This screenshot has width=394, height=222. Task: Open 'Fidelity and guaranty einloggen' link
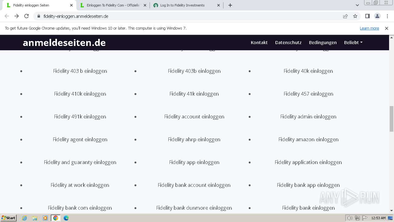point(80,162)
